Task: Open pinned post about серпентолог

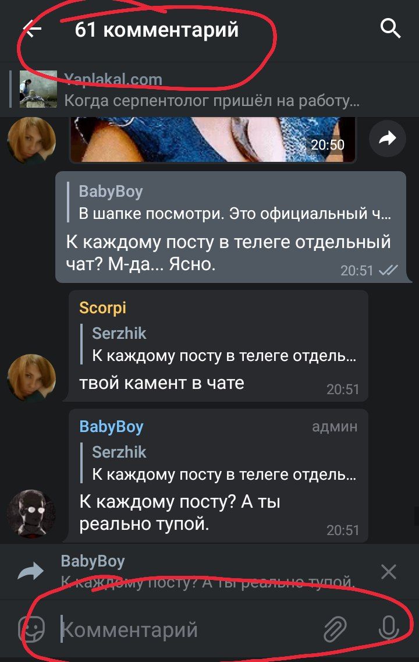Action: pos(211,90)
